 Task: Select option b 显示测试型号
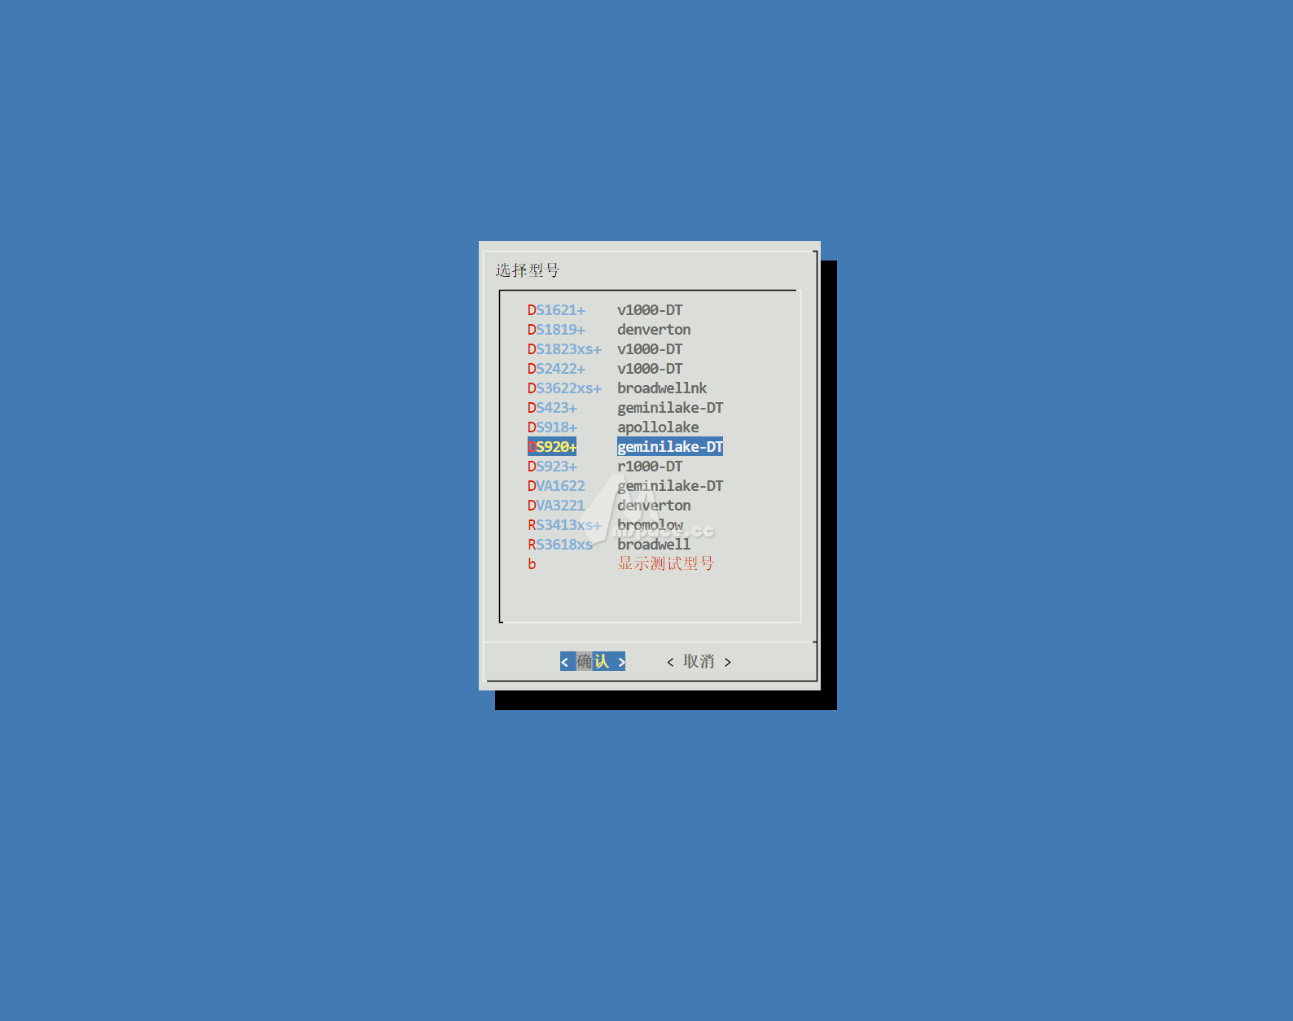(621, 563)
